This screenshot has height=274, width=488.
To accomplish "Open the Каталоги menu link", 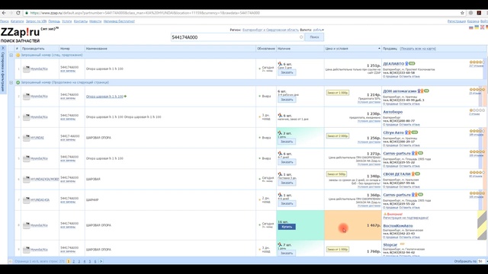I will click(17, 21).
